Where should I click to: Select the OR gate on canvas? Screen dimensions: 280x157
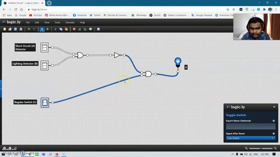coord(80,55)
